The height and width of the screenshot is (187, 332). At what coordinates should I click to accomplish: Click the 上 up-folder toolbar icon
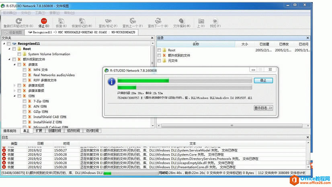point(201,21)
